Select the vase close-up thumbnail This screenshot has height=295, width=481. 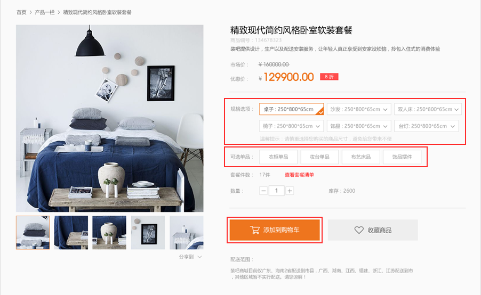(109, 233)
